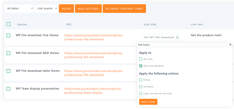Check the WP File download GDD theme row
Viewport: 234px width, 109px height.
[8, 53]
